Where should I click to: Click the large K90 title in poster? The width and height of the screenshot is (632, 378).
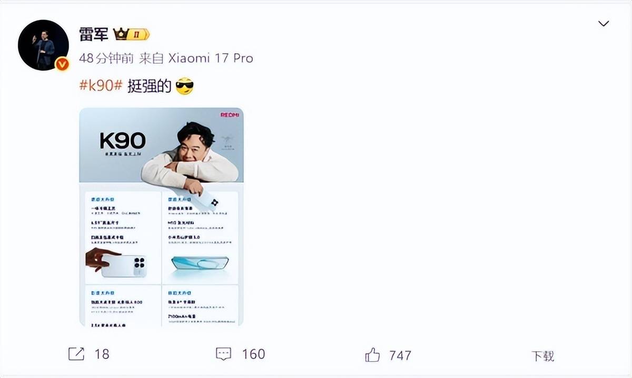coord(122,141)
